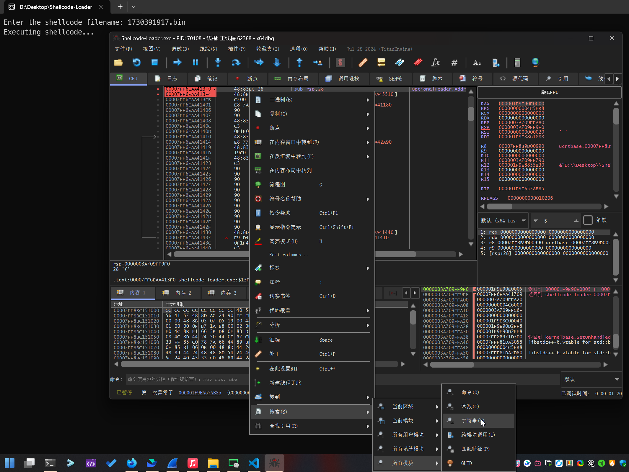Switch to the 内存 2 dump tab
This screenshot has width=629, height=472.
(178, 293)
